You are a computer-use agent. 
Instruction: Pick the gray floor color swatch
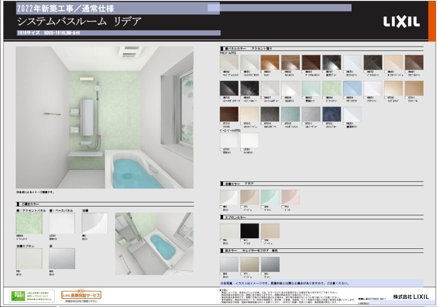(270, 264)
